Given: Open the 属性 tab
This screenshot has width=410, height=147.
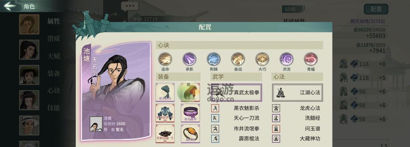Looking at the screenshot, I should pyautogui.click(x=54, y=21).
